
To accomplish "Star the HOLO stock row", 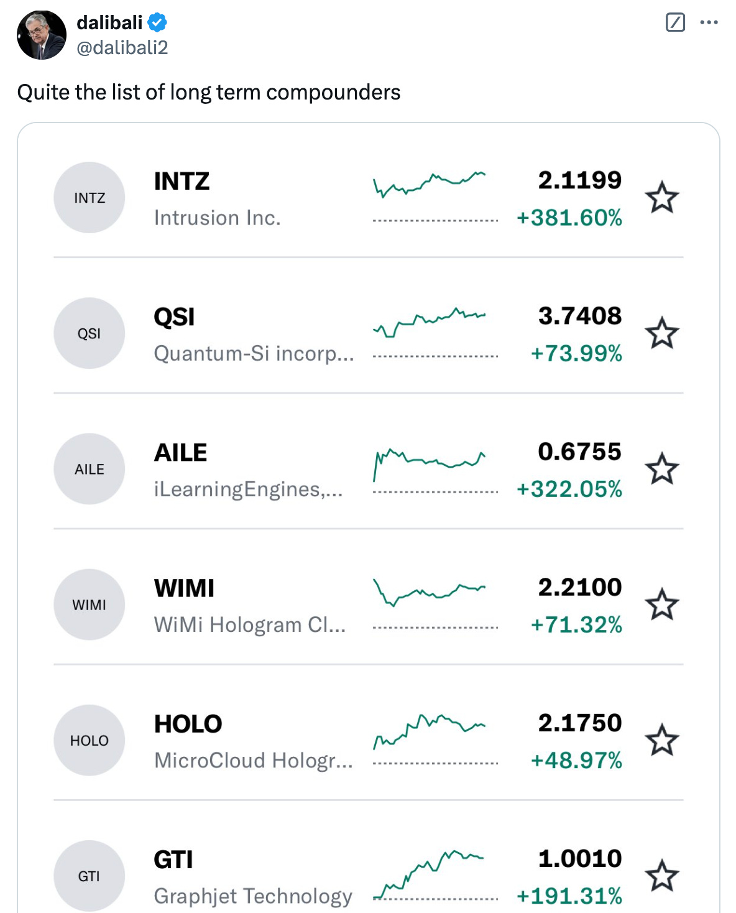I will pyautogui.click(x=662, y=740).
